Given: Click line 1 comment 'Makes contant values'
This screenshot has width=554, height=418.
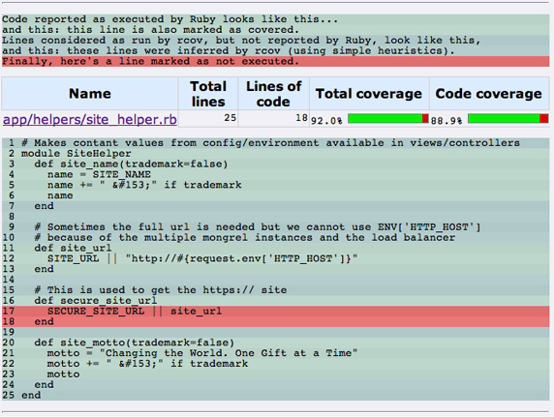Looking at the screenshot, I should [276, 143].
